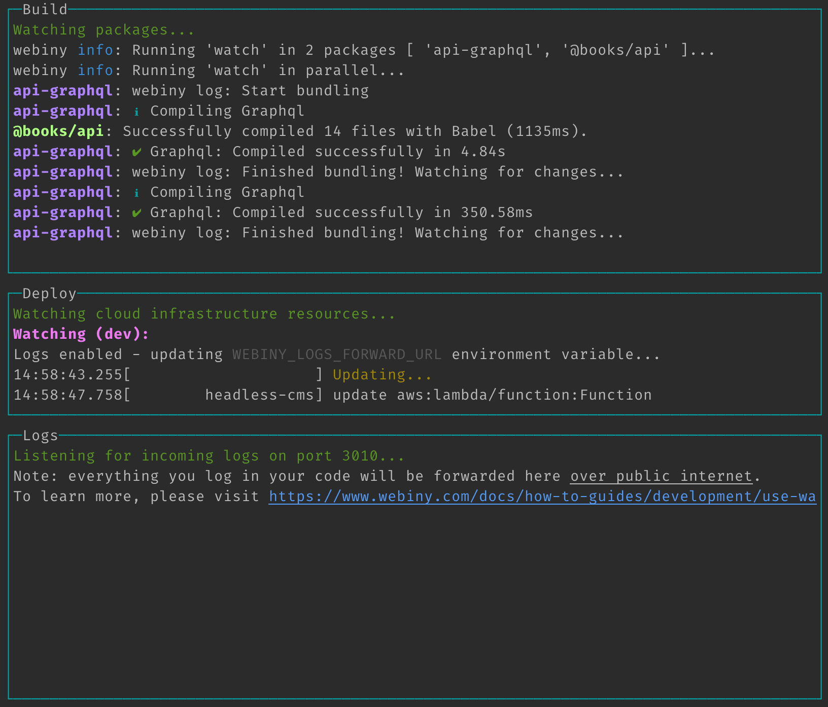Screen dimensions: 828x707
Task: Select the Build panel title
Action: (x=45, y=10)
